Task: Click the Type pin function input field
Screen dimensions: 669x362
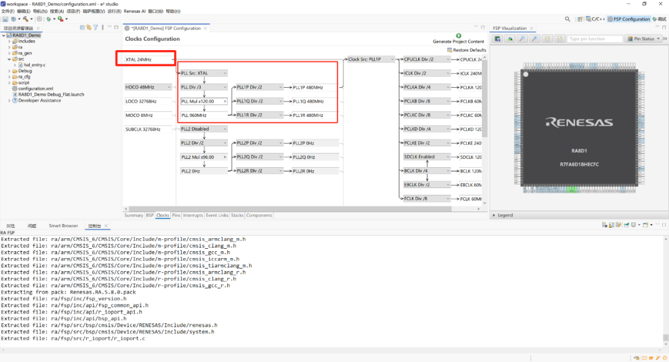Action: [x=595, y=39]
